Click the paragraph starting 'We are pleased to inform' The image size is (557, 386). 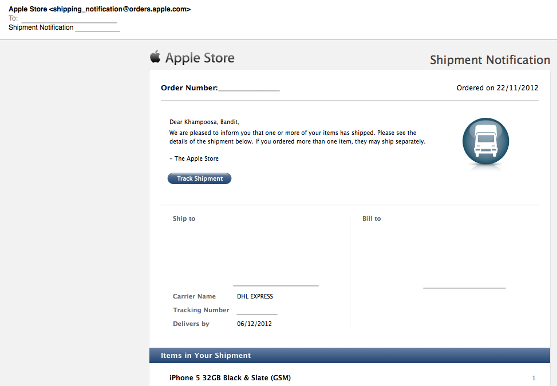[x=297, y=137]
